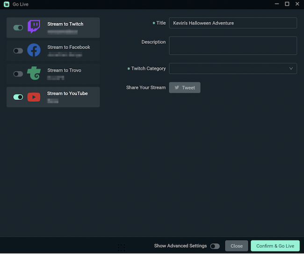Screen dimensions: 304x254
Task: Click the Show Advanced Settings label
Action: [x=181, y=246]
